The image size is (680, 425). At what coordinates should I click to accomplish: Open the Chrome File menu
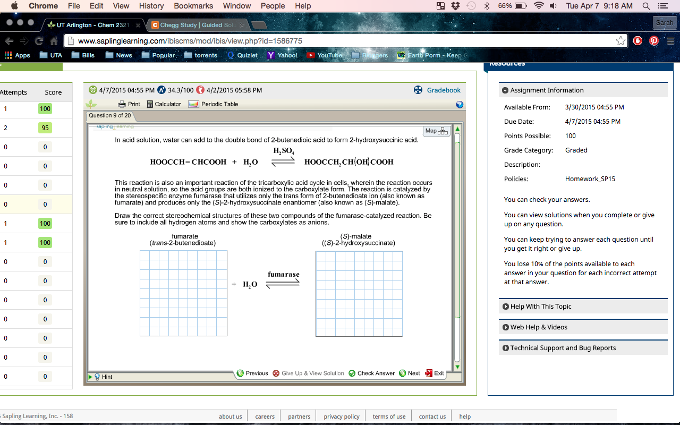[74, 6]
